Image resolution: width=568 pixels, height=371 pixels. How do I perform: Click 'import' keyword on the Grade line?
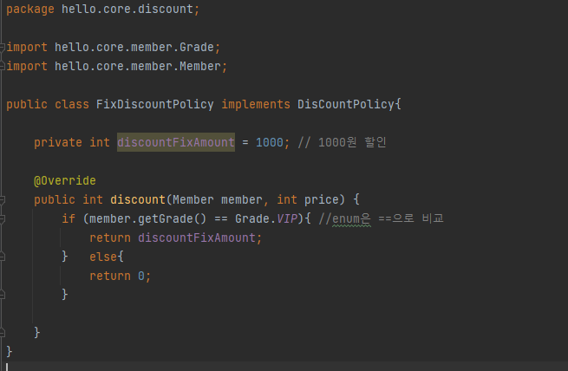coord(27,48)
